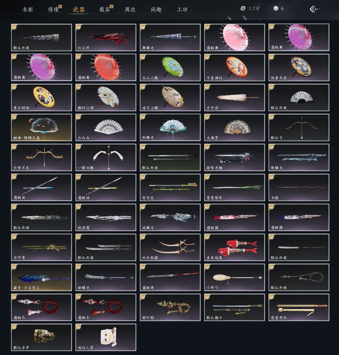Select the 葱葱那年 green onion sword
Viewport: 339px width, 355px height.
[x=234, y=187]
